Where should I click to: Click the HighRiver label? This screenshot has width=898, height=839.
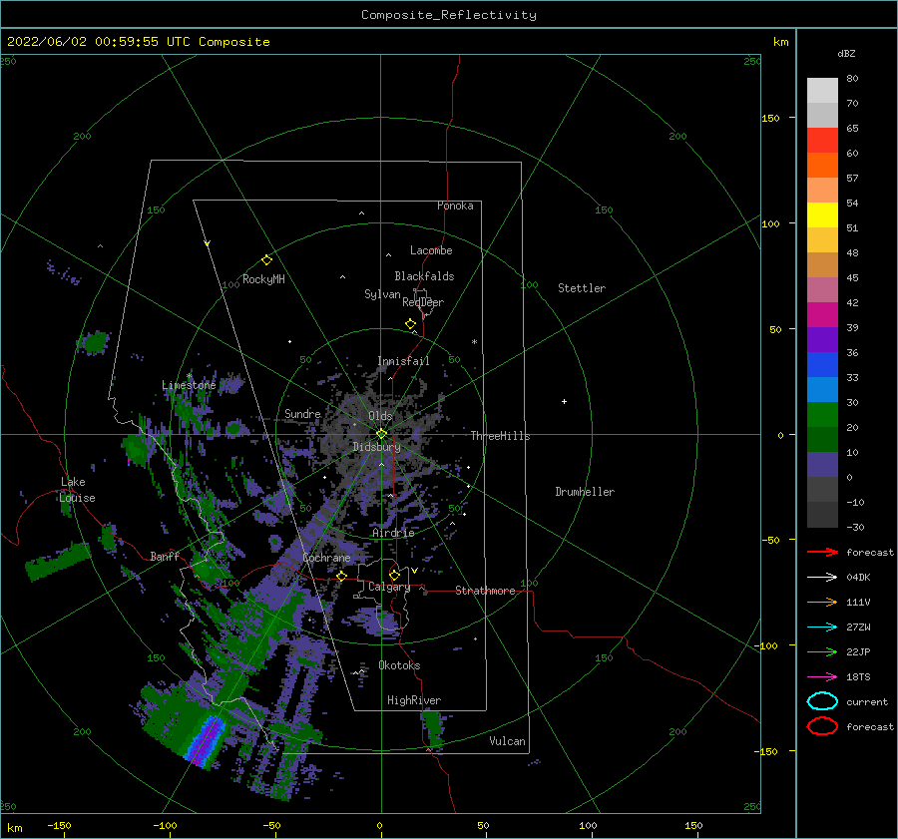(414, 700)
